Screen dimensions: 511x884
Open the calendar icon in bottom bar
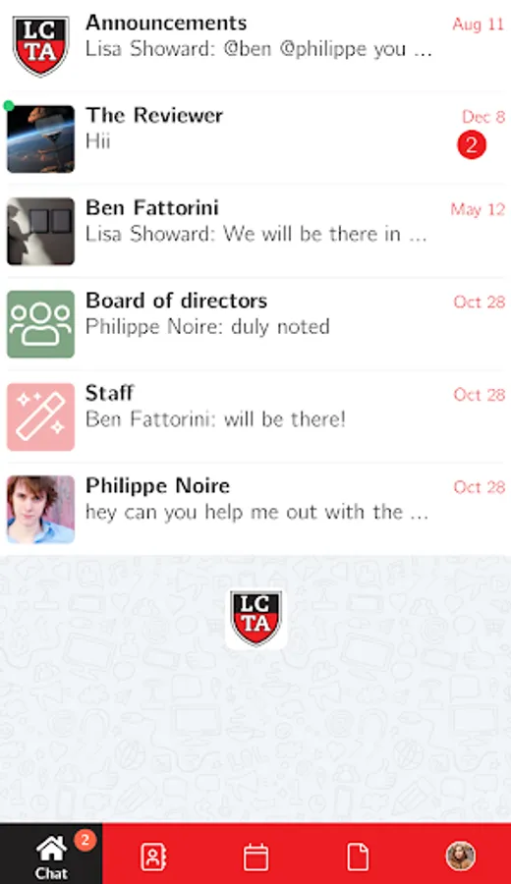pyautogui.click(x=255, y=856)
